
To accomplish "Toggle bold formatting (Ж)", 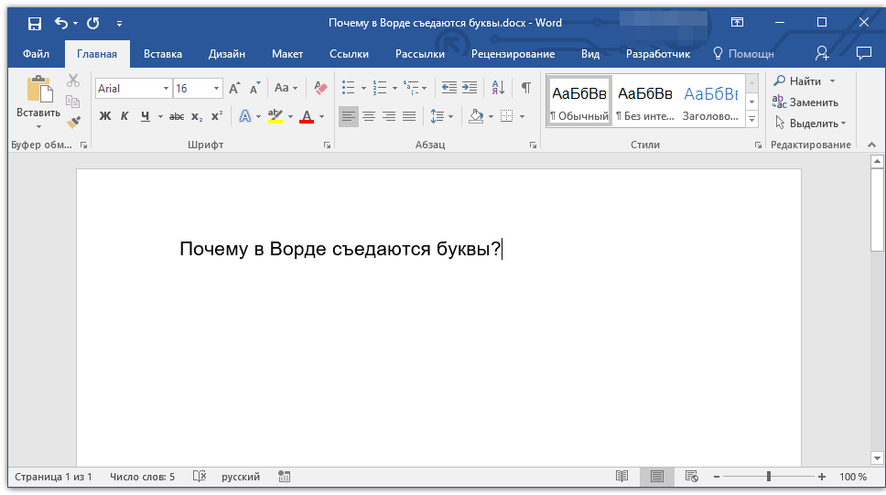I will [x=104, y=116].
